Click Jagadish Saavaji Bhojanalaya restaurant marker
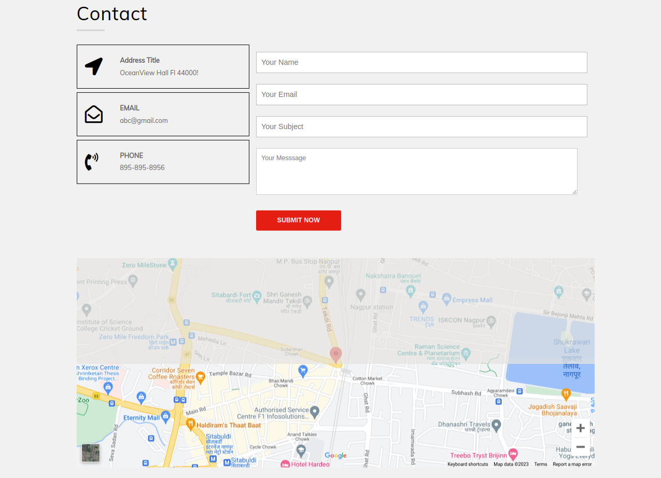Image resolution: width=661 pixels, height=478 pixels. tap(566, 394)
